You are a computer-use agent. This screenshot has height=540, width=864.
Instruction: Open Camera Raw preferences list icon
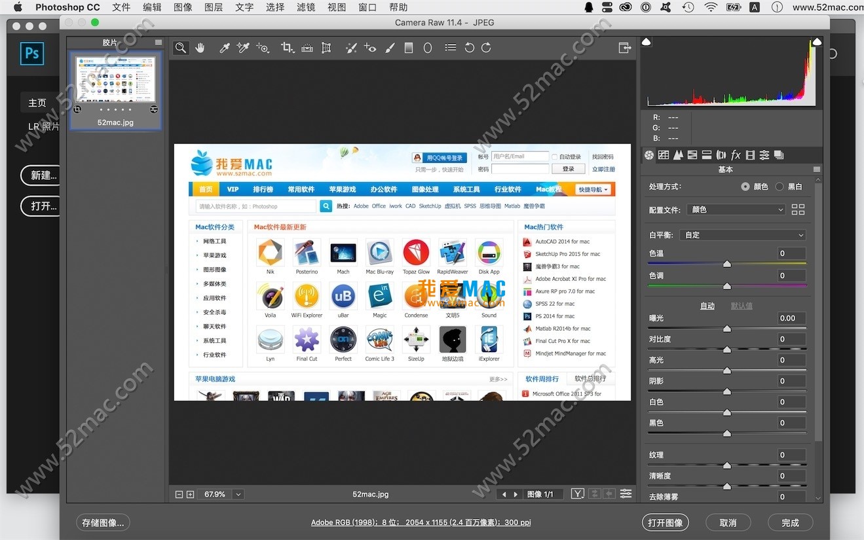coord(451,48)
